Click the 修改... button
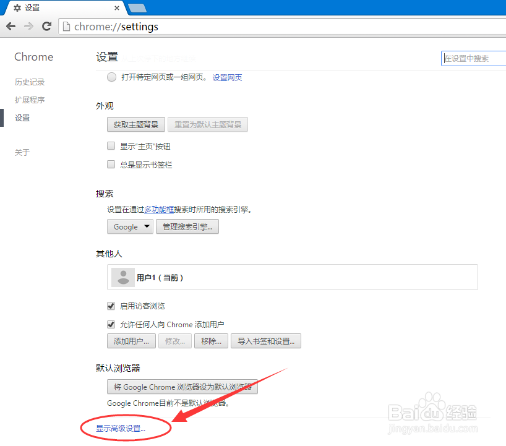Image resolution: width=506 pixels, height=446 pixels. pyautogui.click(x=175, y=341)
